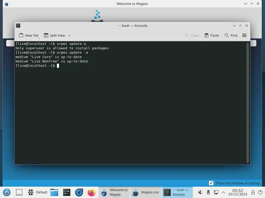Close the Welcome to Mageia window
Image resolution: width=265 pixels, height=198 pixels.
point(258,4)
